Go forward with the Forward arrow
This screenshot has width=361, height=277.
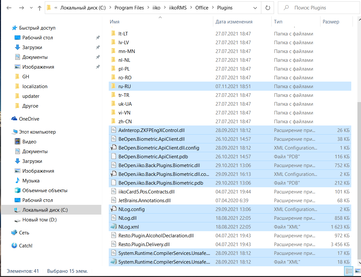coord(21,8)
